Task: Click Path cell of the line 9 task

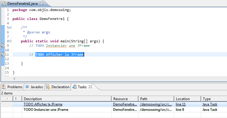Action: (x=156, y=110)
